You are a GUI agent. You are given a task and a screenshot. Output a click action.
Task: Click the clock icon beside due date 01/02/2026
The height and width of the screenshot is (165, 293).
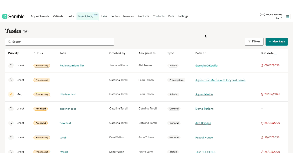(x=262, y=65)
